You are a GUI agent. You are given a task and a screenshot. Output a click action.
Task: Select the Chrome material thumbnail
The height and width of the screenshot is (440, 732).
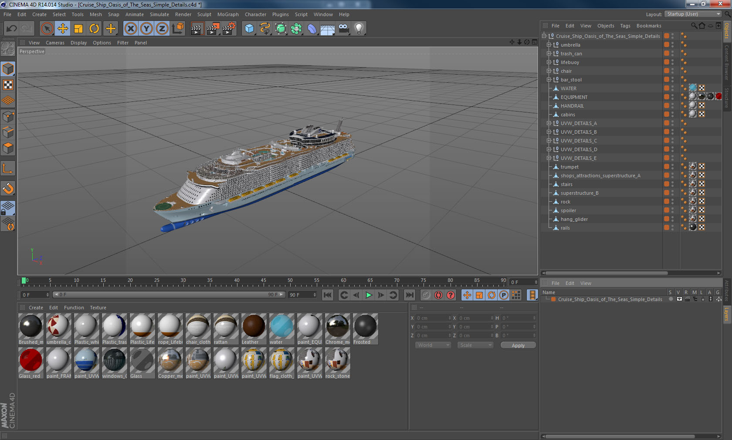pyautogui.click(x=338, y=329)
